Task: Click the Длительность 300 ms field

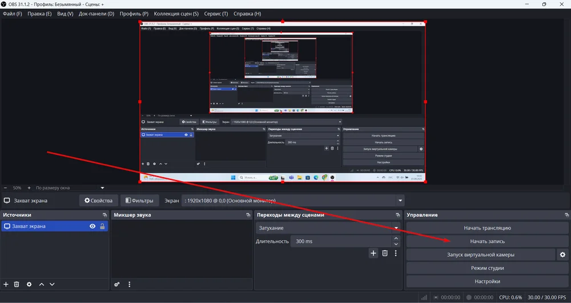Action: (x=340, y=241)
